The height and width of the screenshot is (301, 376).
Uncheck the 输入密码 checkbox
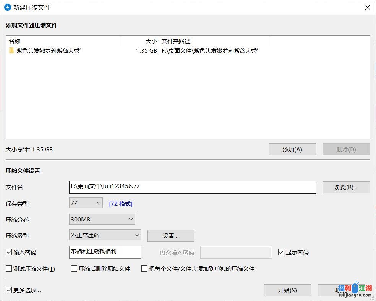click(x=8, y=252)
